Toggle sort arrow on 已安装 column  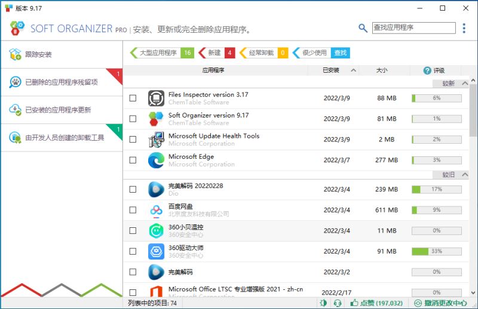pyautogui.click(x=353, y=70)
